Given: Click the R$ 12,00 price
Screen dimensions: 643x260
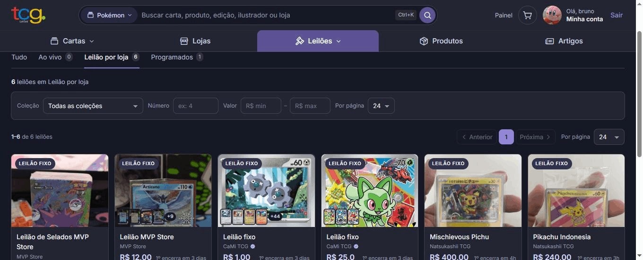Looking at the screenshot, I should click(136, 257).
